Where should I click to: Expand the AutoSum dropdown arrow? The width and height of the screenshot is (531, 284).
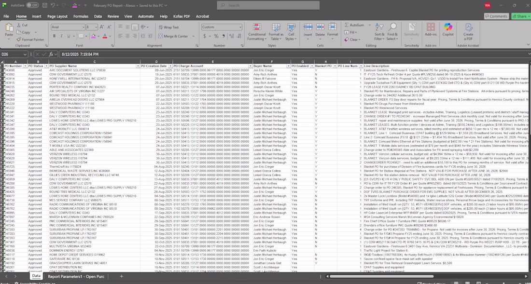pyautogui.click(x=369, y=25)
